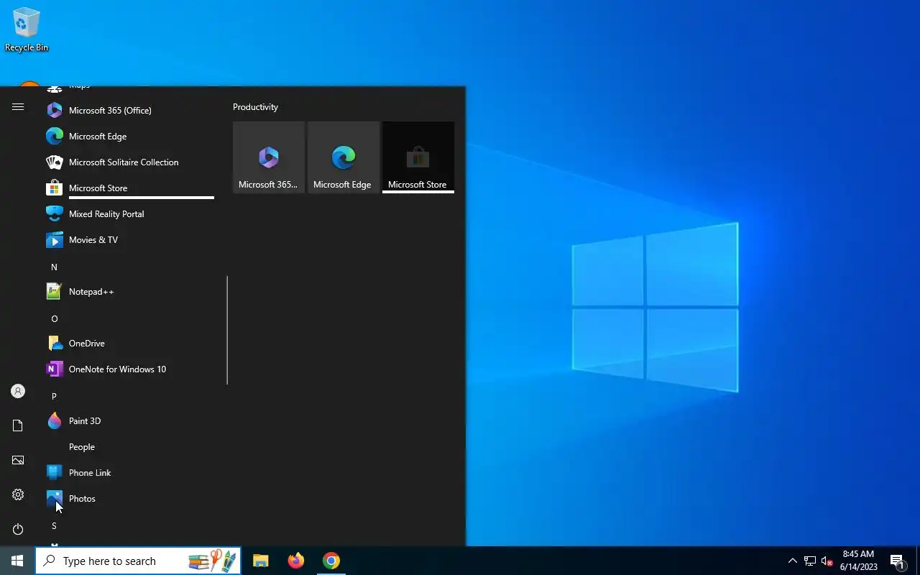The image size is (920, 575).
Task: Click the Microsoft 365 tile under Productivity
Action: 269,157
